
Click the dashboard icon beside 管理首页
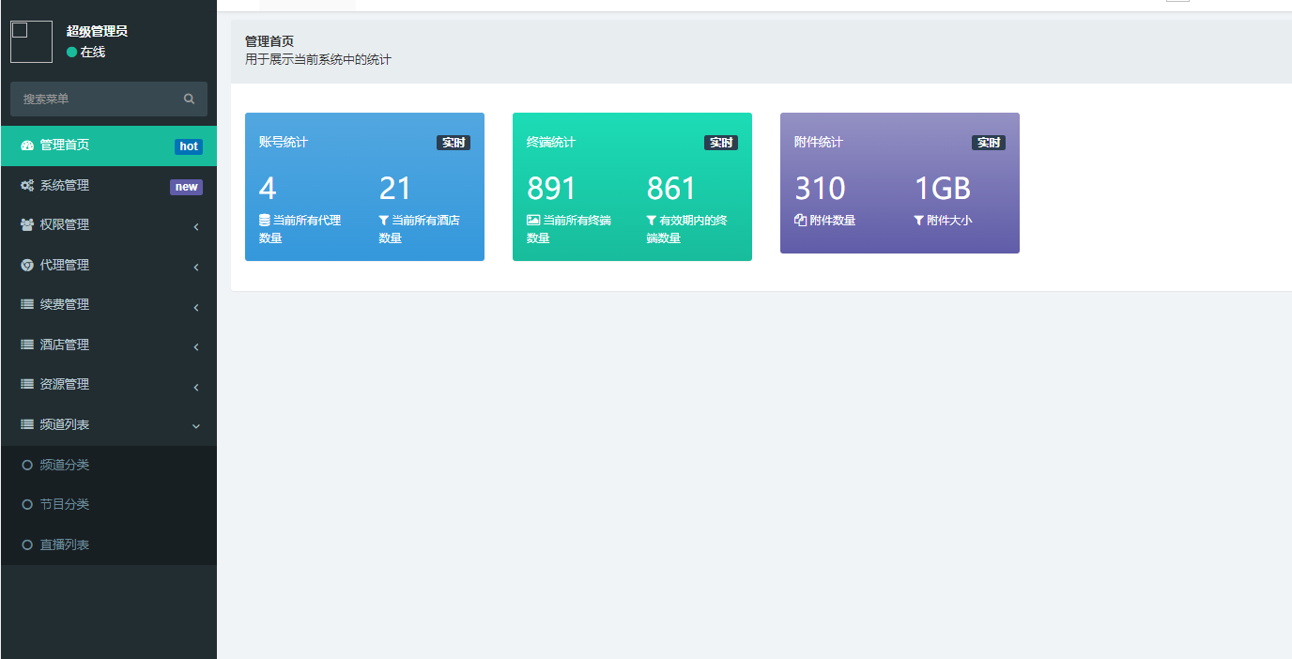pos(27,146)
